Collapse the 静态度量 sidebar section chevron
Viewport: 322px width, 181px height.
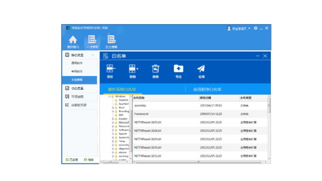tap(93, 55)
